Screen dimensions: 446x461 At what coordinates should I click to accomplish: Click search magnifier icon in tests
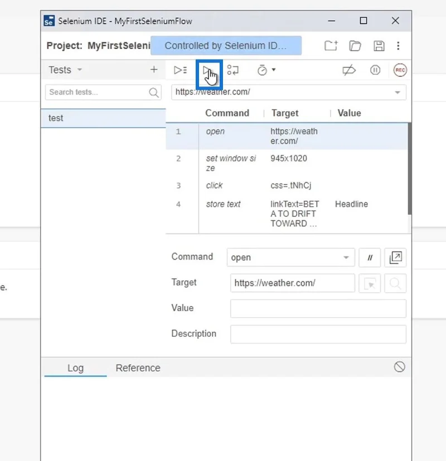pyautogui.click(x=153, y=93)
